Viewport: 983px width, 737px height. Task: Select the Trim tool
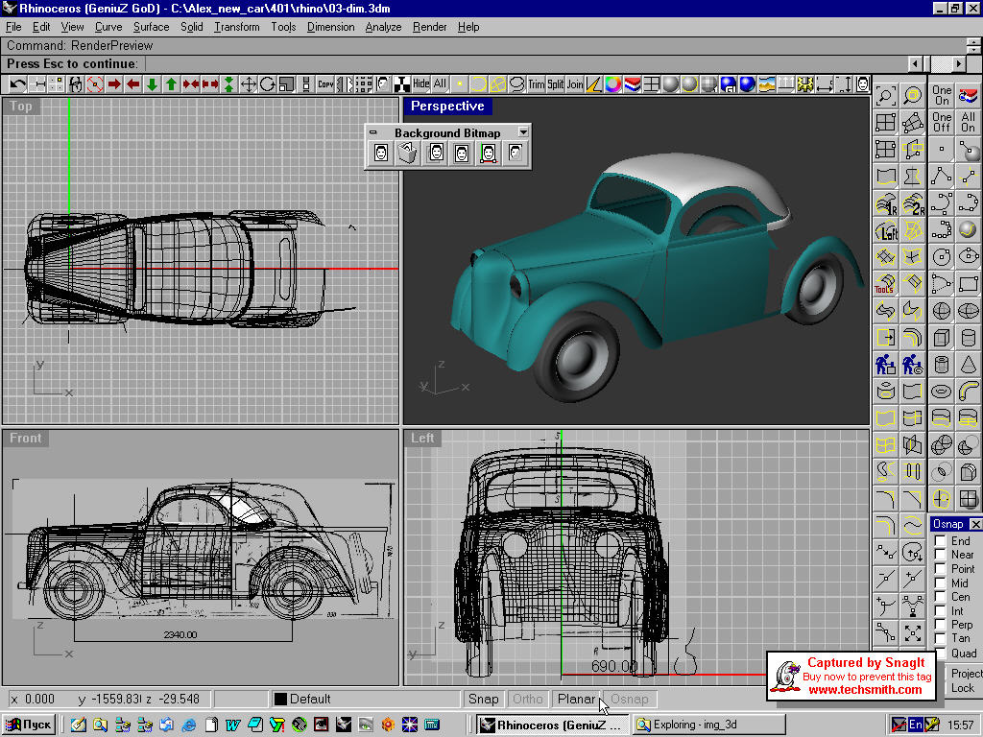537,84
